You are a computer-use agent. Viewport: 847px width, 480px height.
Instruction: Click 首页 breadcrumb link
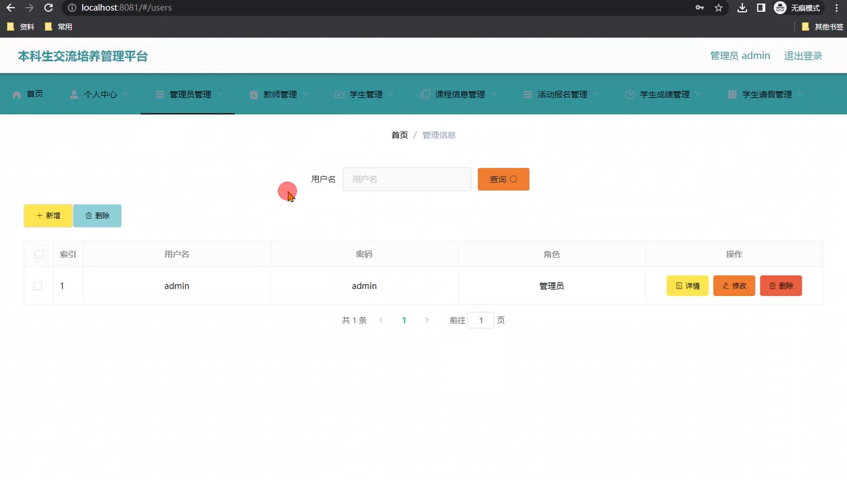399,135
